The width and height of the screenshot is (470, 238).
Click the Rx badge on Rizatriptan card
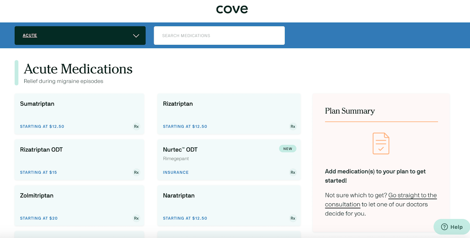point(293,126)
